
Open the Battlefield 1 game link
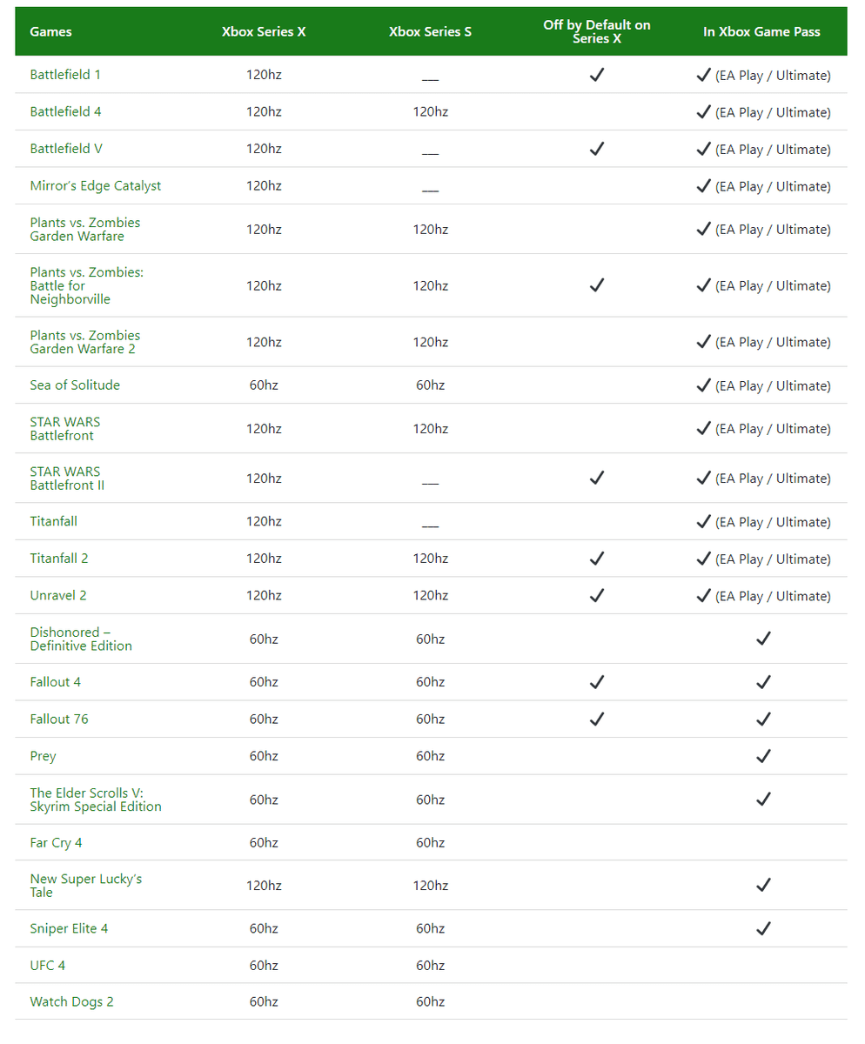click(x=65, y=75)
